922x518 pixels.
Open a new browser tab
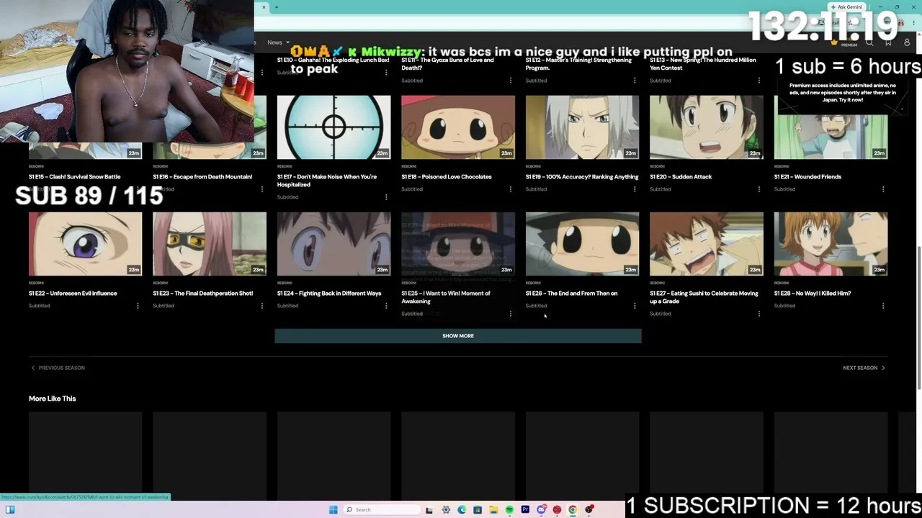tap(277, 7)
